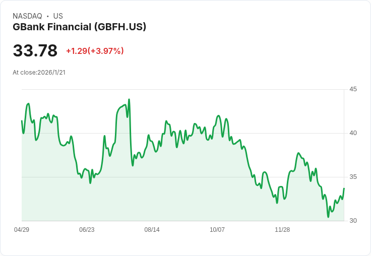Image resolution: width=371 pixels, height=256 pixels.
Task: Click the 30 y-axis price label
Action: 353,221
